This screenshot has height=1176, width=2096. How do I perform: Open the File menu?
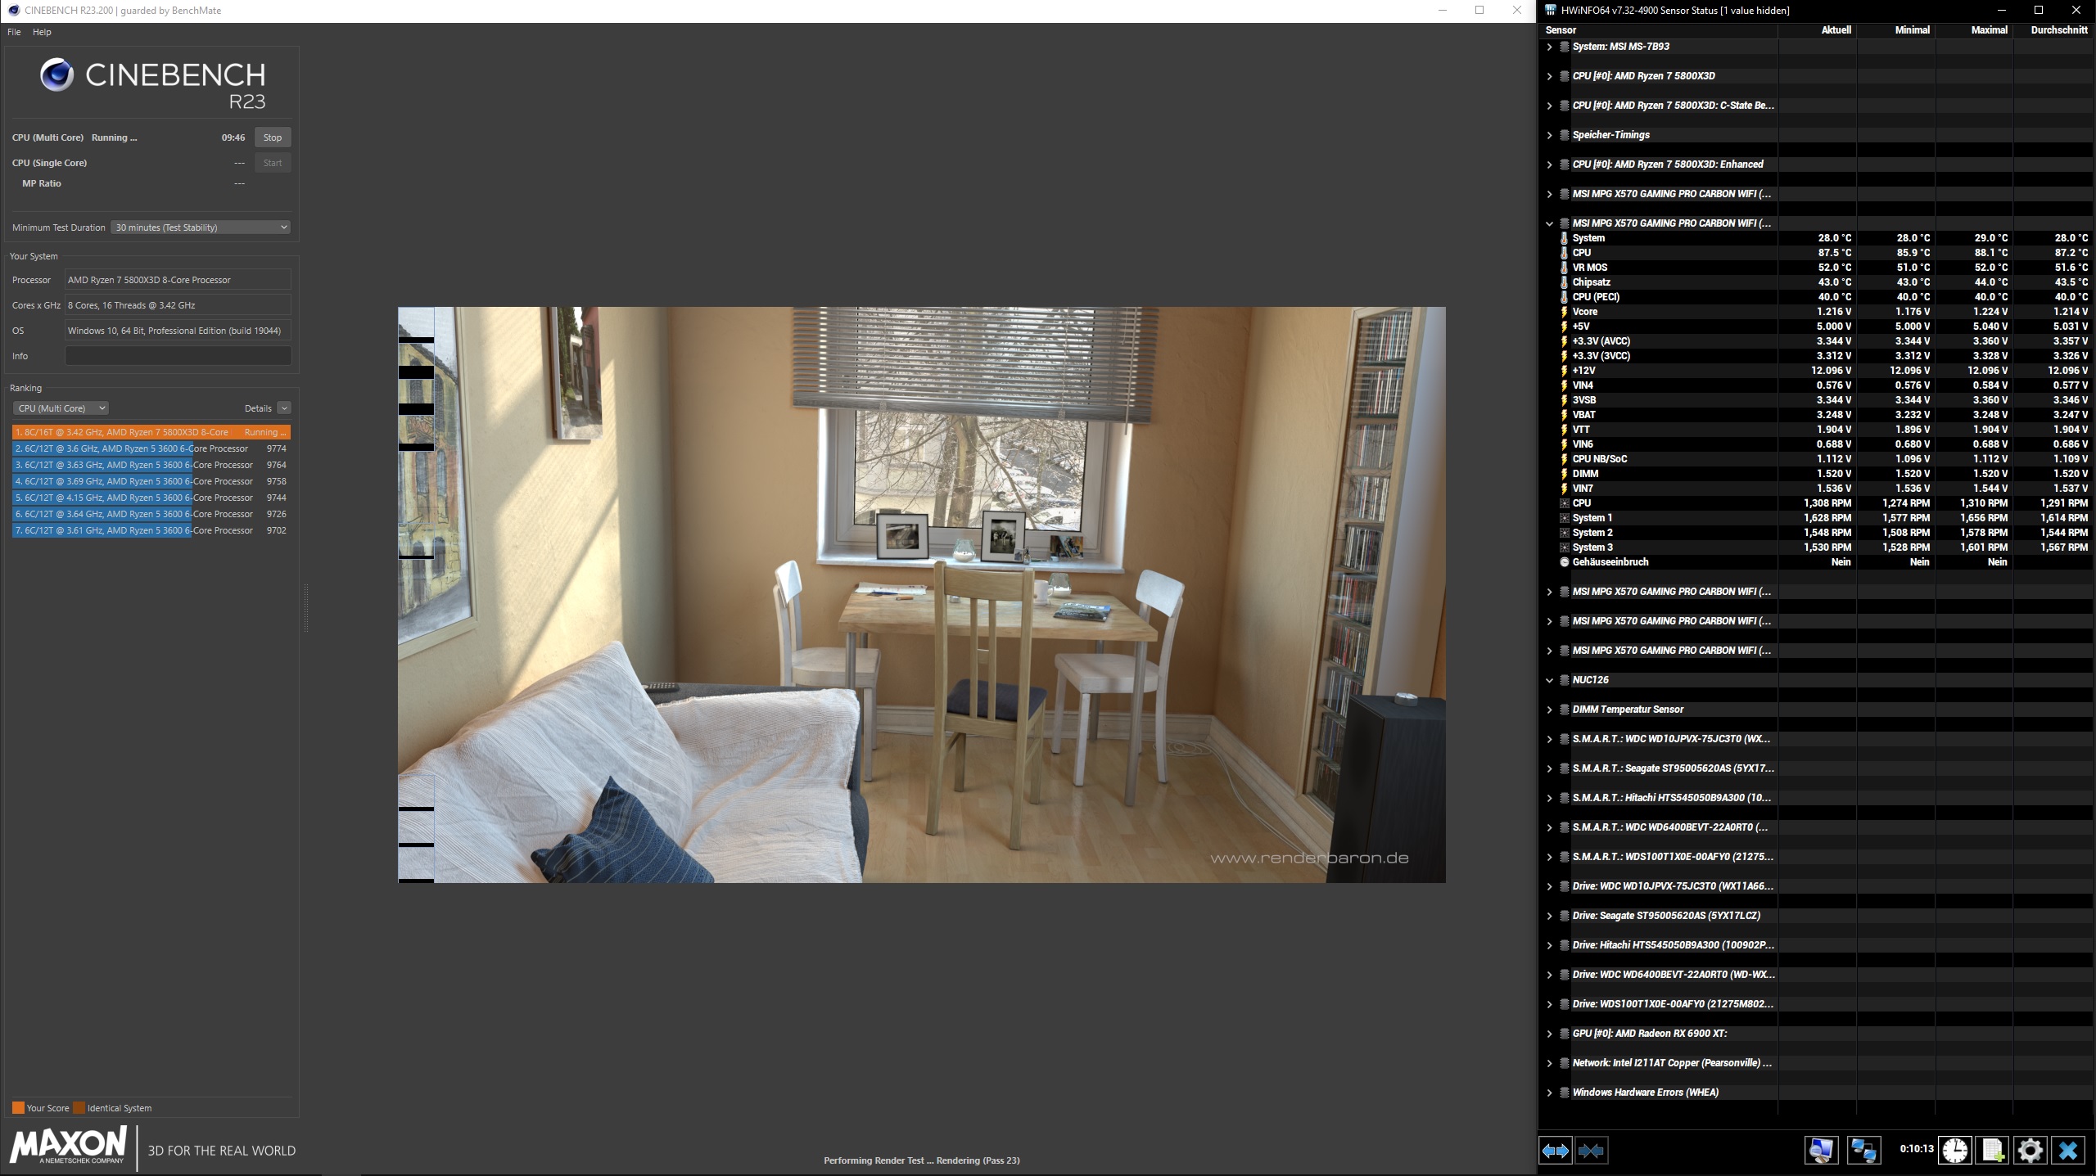point(14,32)
